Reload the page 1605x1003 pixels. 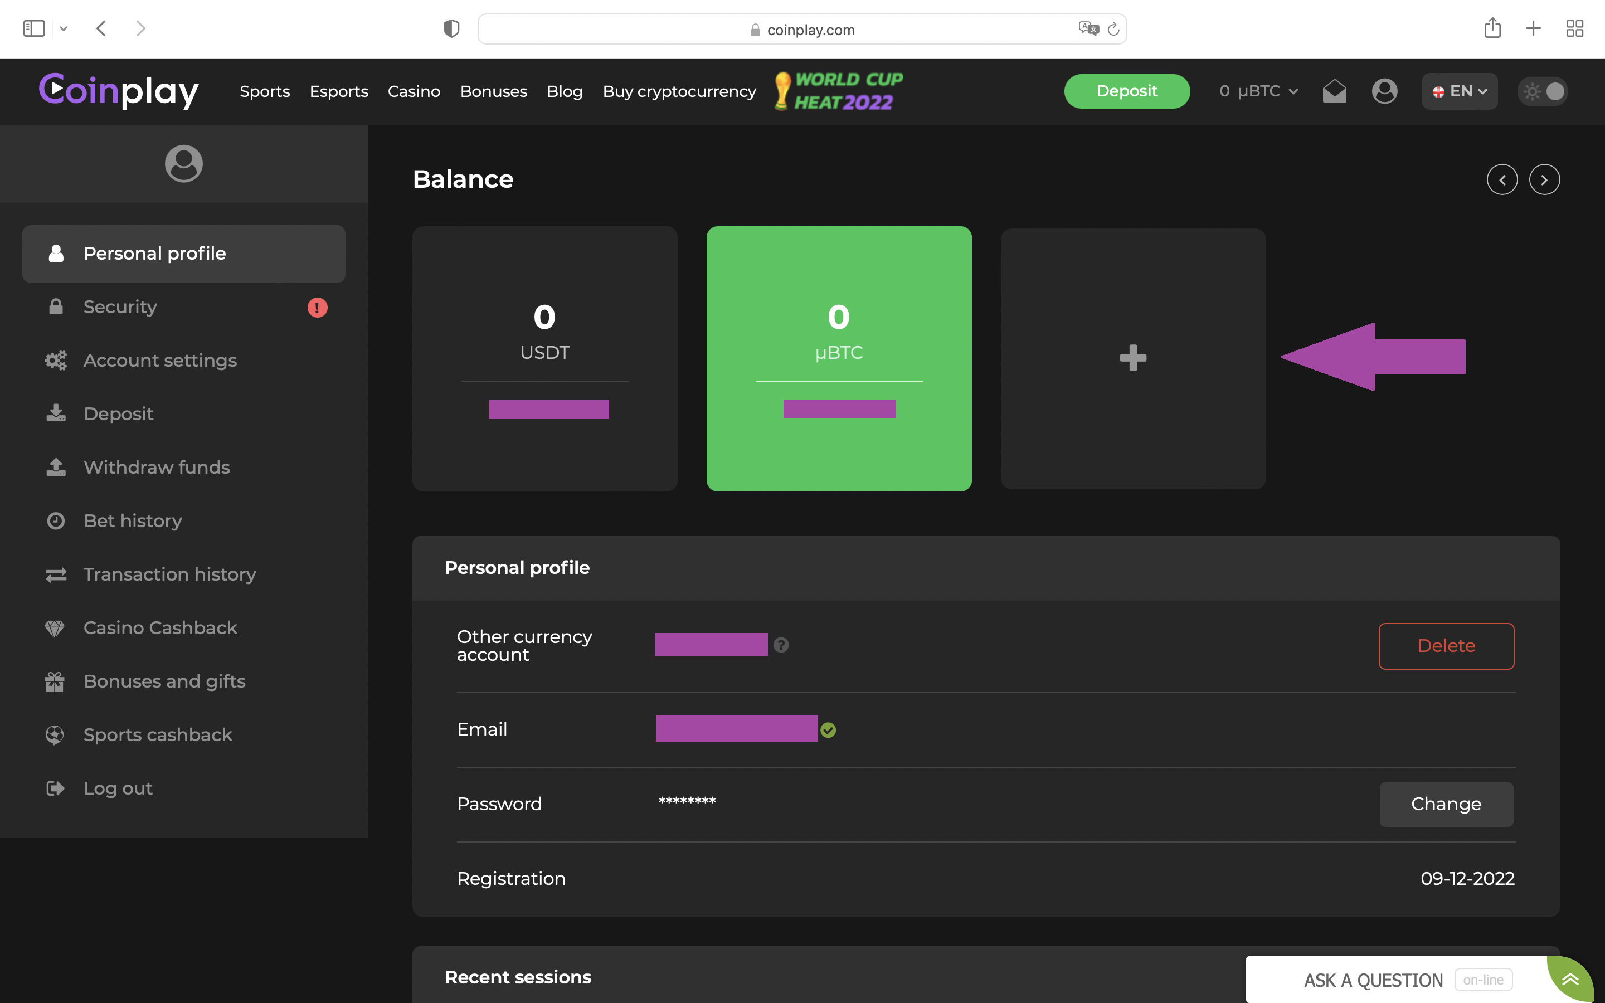(1113, 29)
